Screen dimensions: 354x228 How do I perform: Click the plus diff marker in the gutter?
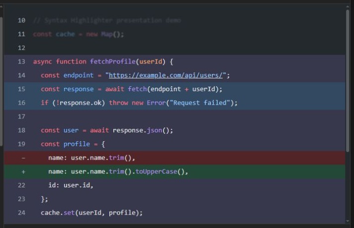coord(23,171)
